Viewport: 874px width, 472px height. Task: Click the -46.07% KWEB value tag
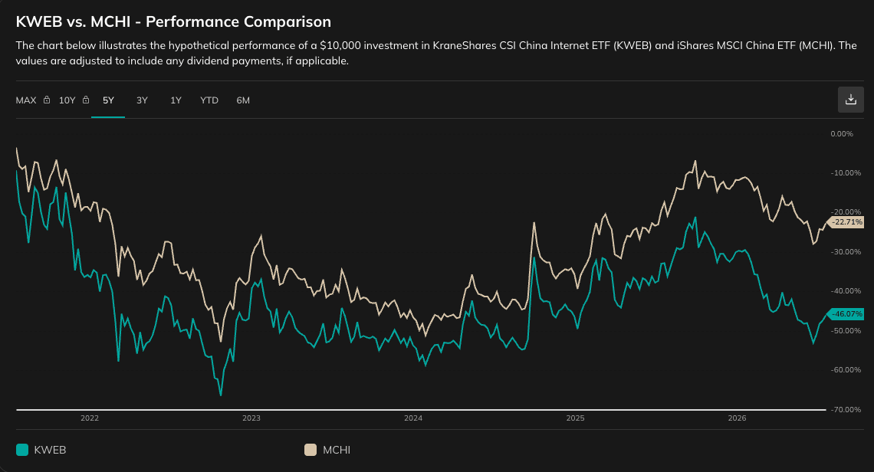(x=846, y=313)
